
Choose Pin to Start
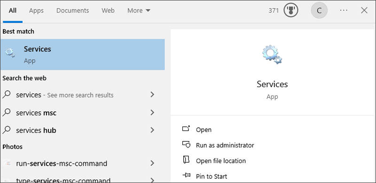pyautogui.click(x=211, y=176)
